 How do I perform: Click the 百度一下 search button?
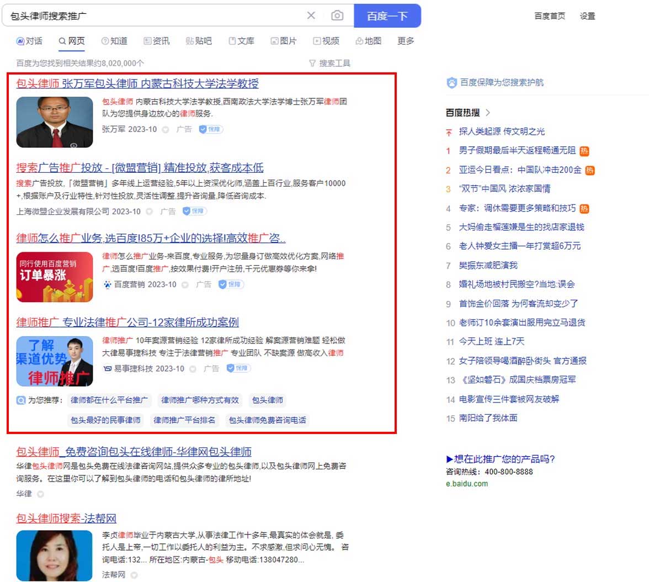pyautogui.click(x=387, y=16)
